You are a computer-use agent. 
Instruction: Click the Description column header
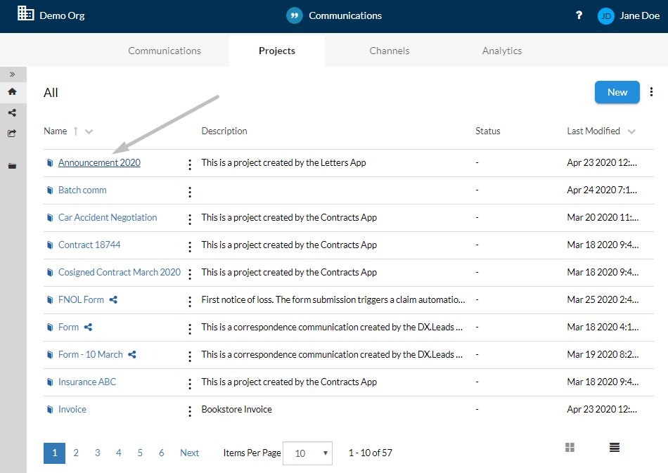(224, 131)
